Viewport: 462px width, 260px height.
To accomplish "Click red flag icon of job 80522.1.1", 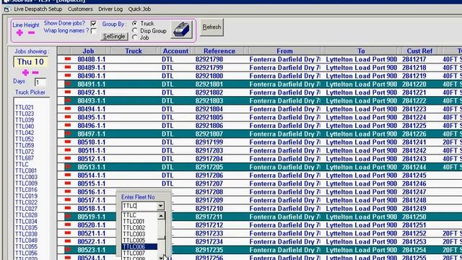I will click(68, 241).
